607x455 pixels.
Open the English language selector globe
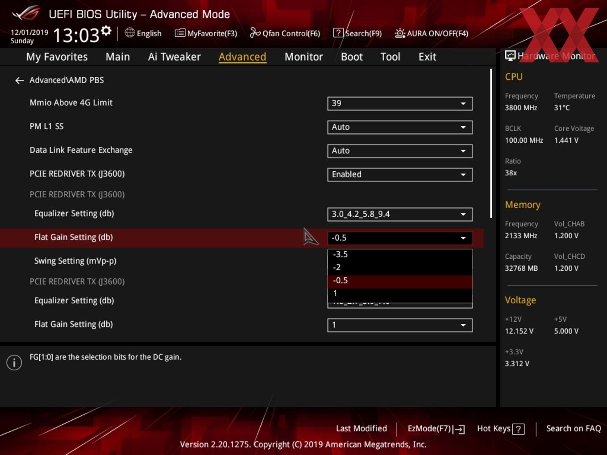click(129, 33)
